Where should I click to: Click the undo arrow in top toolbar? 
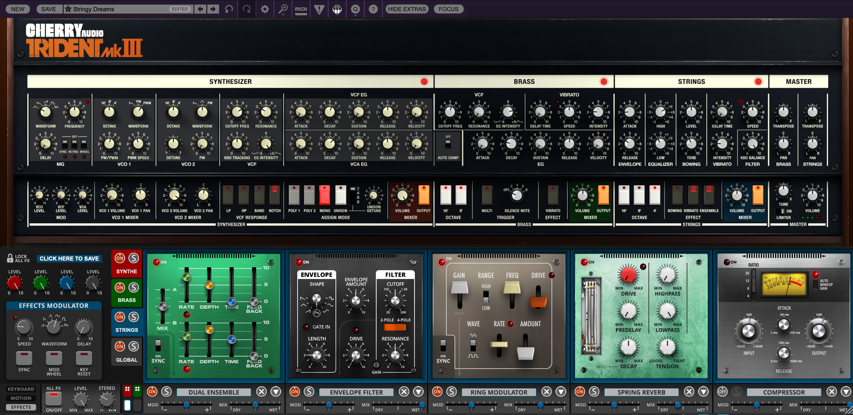click(229, 9)
